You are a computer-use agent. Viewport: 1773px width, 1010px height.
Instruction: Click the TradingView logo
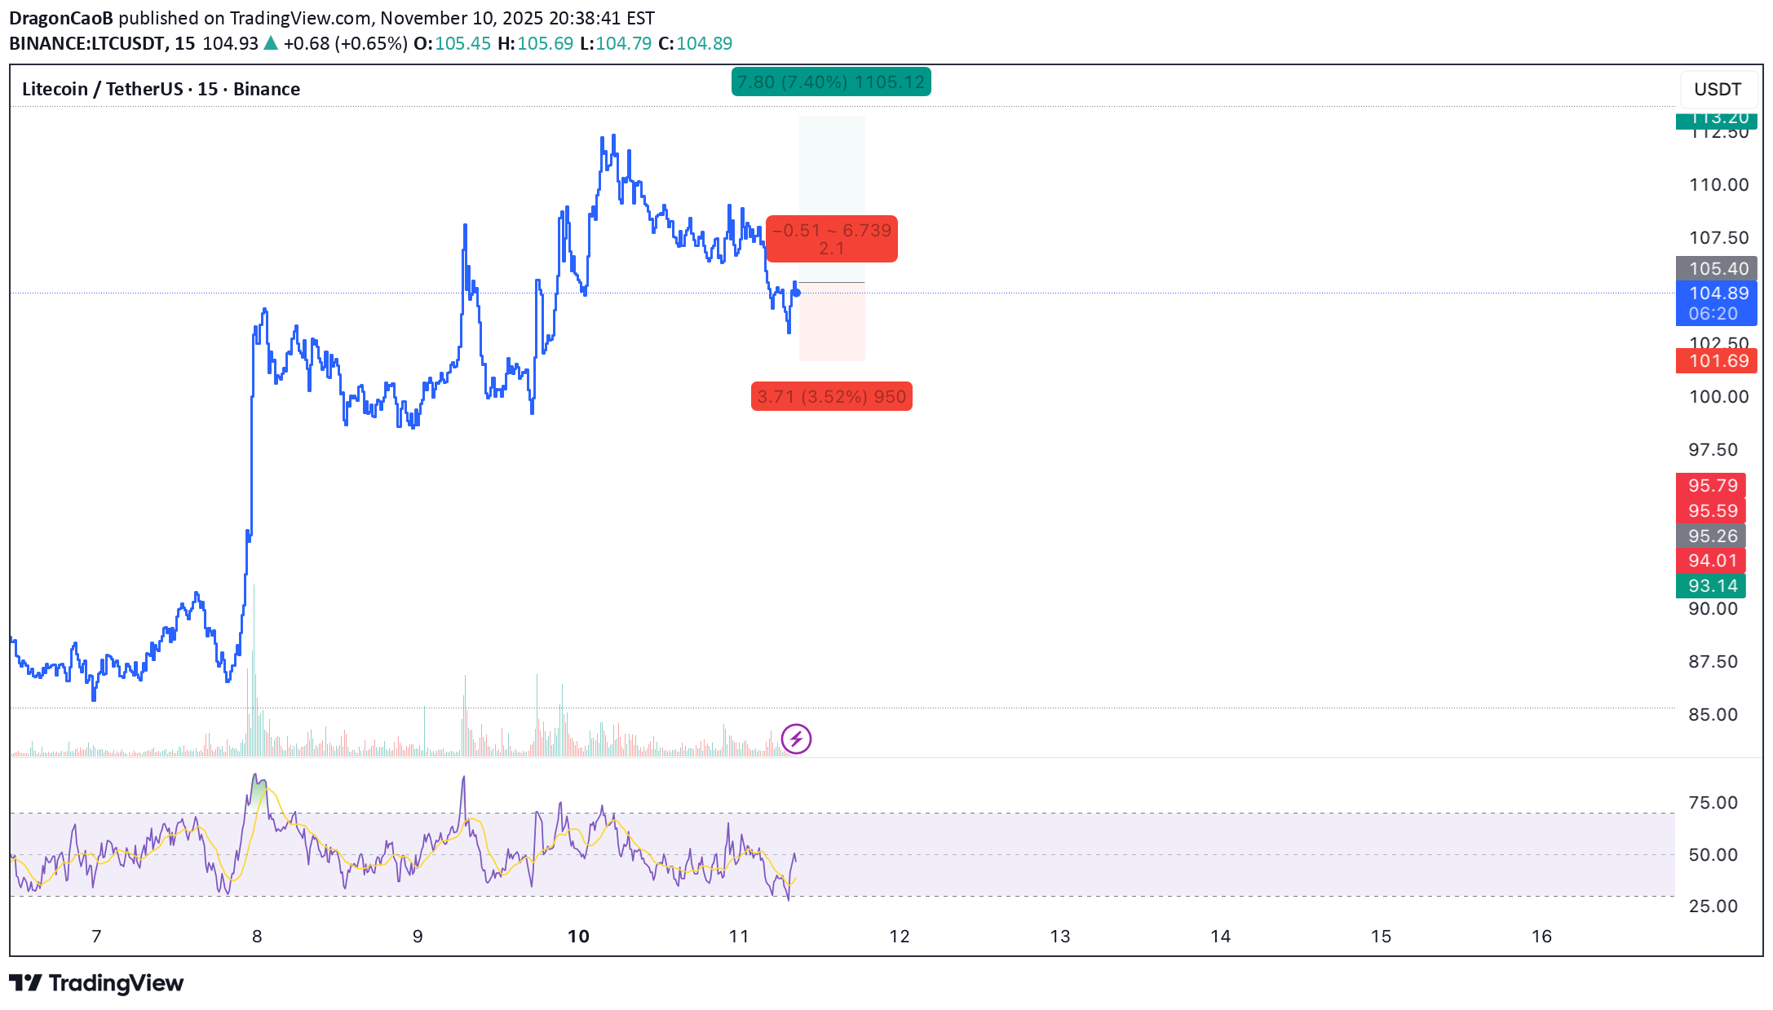(x=96, y=983)
